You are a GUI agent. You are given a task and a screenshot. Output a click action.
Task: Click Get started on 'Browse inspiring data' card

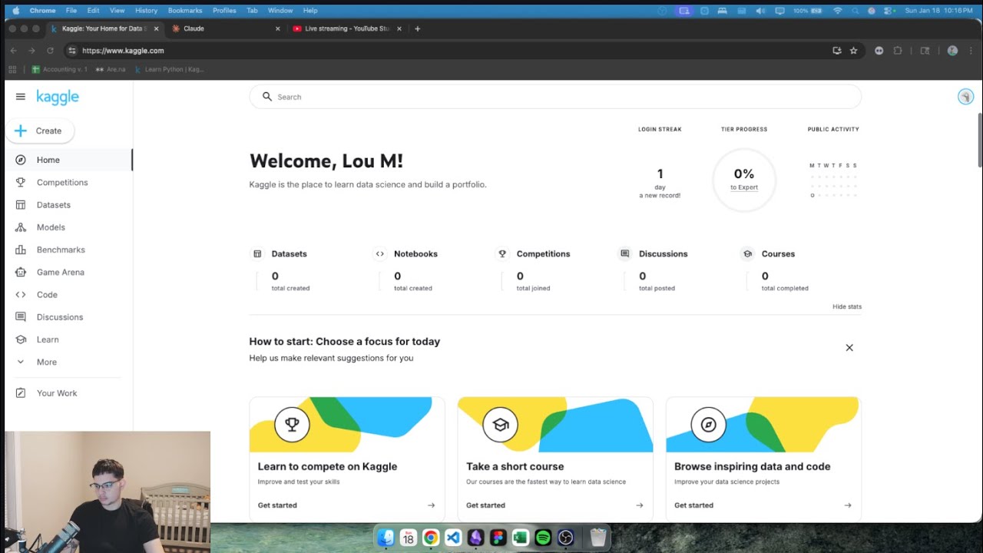pos(693,505)
